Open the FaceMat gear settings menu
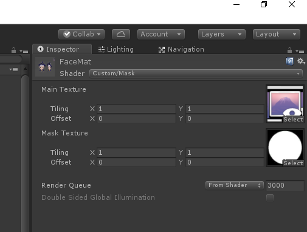The height and width of the screenshot is (232, 307). tap(301, 61)
